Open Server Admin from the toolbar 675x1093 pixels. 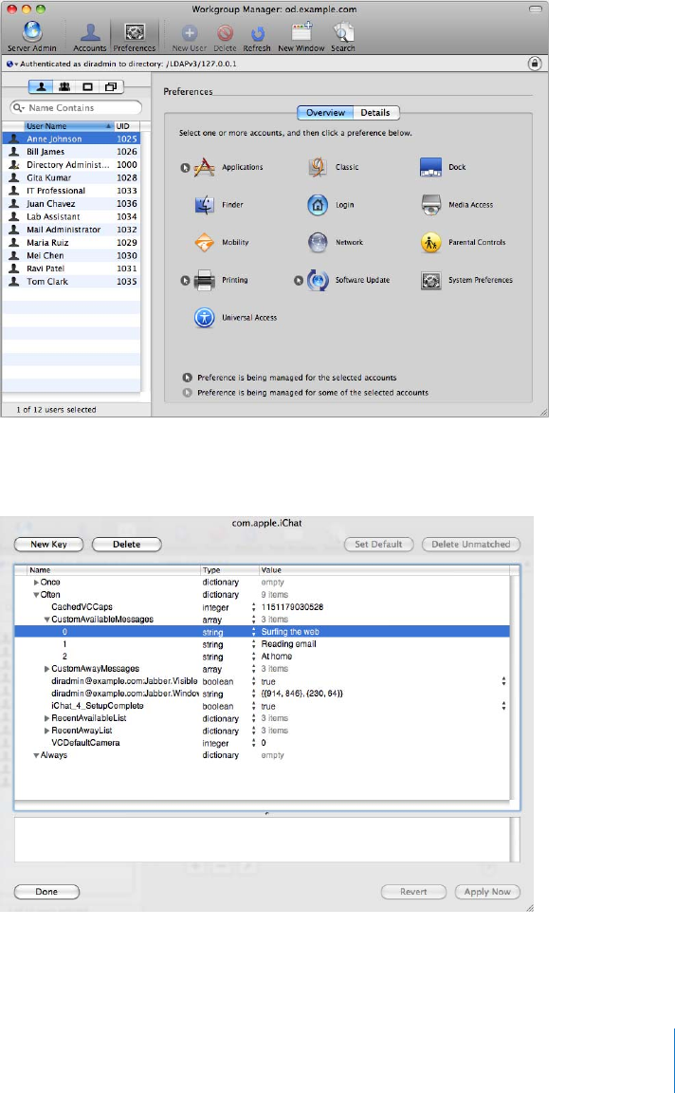point(32,37)
